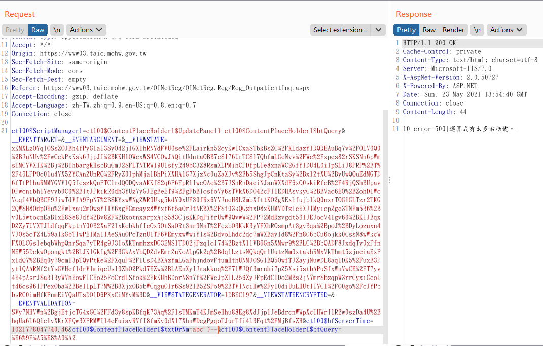Switch Request view to Pretty tab
Viewport: 543px width, 346px height.
[15, 30]
